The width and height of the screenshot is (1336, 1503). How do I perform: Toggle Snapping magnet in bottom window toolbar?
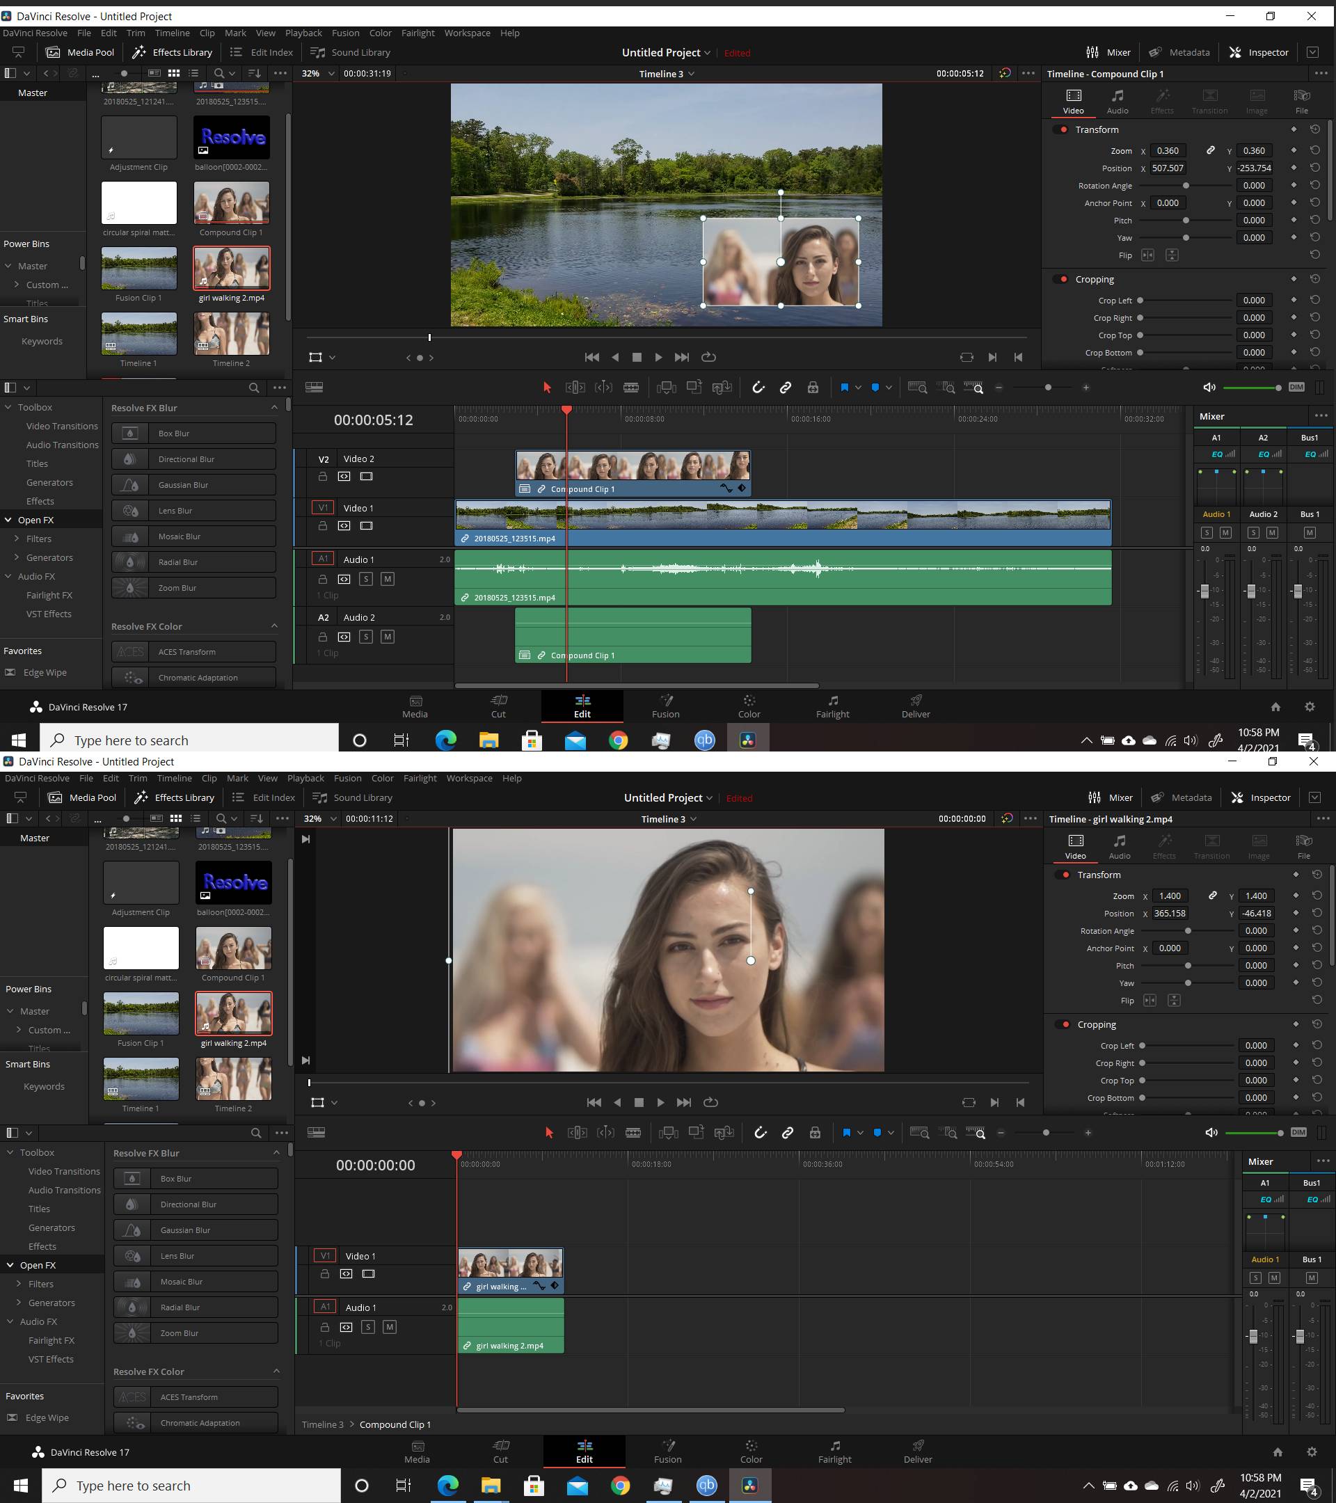(x=761, y=1132)
